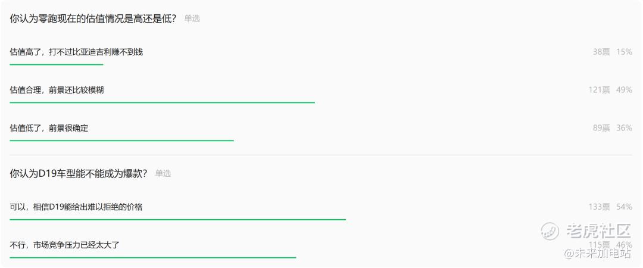
Task: Open the @未来加电站 author handle
Action: click(598, 253)
